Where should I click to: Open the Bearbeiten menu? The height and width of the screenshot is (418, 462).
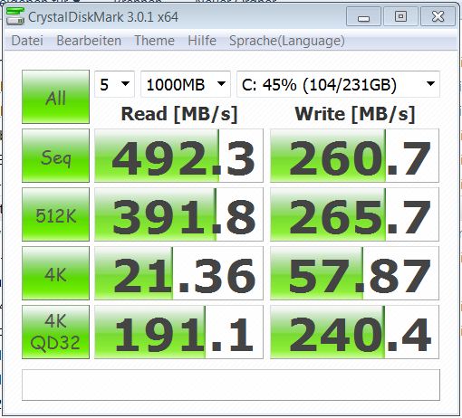(x=89, y=41)
